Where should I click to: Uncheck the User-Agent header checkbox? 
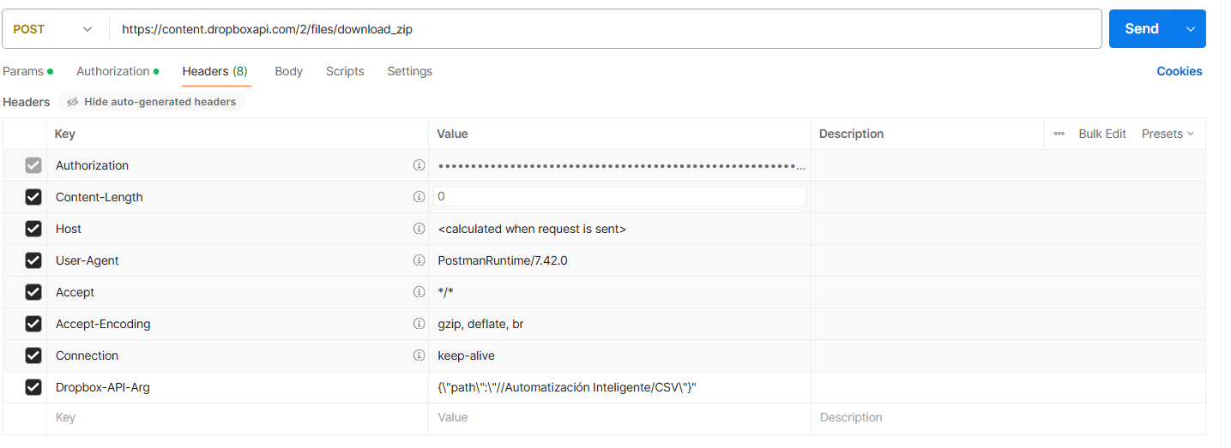click(33, 260)
